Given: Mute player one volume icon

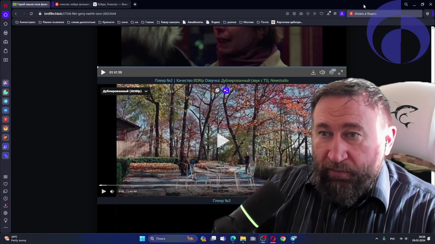Looking at the screenshot, I should [x=322, y=72].
